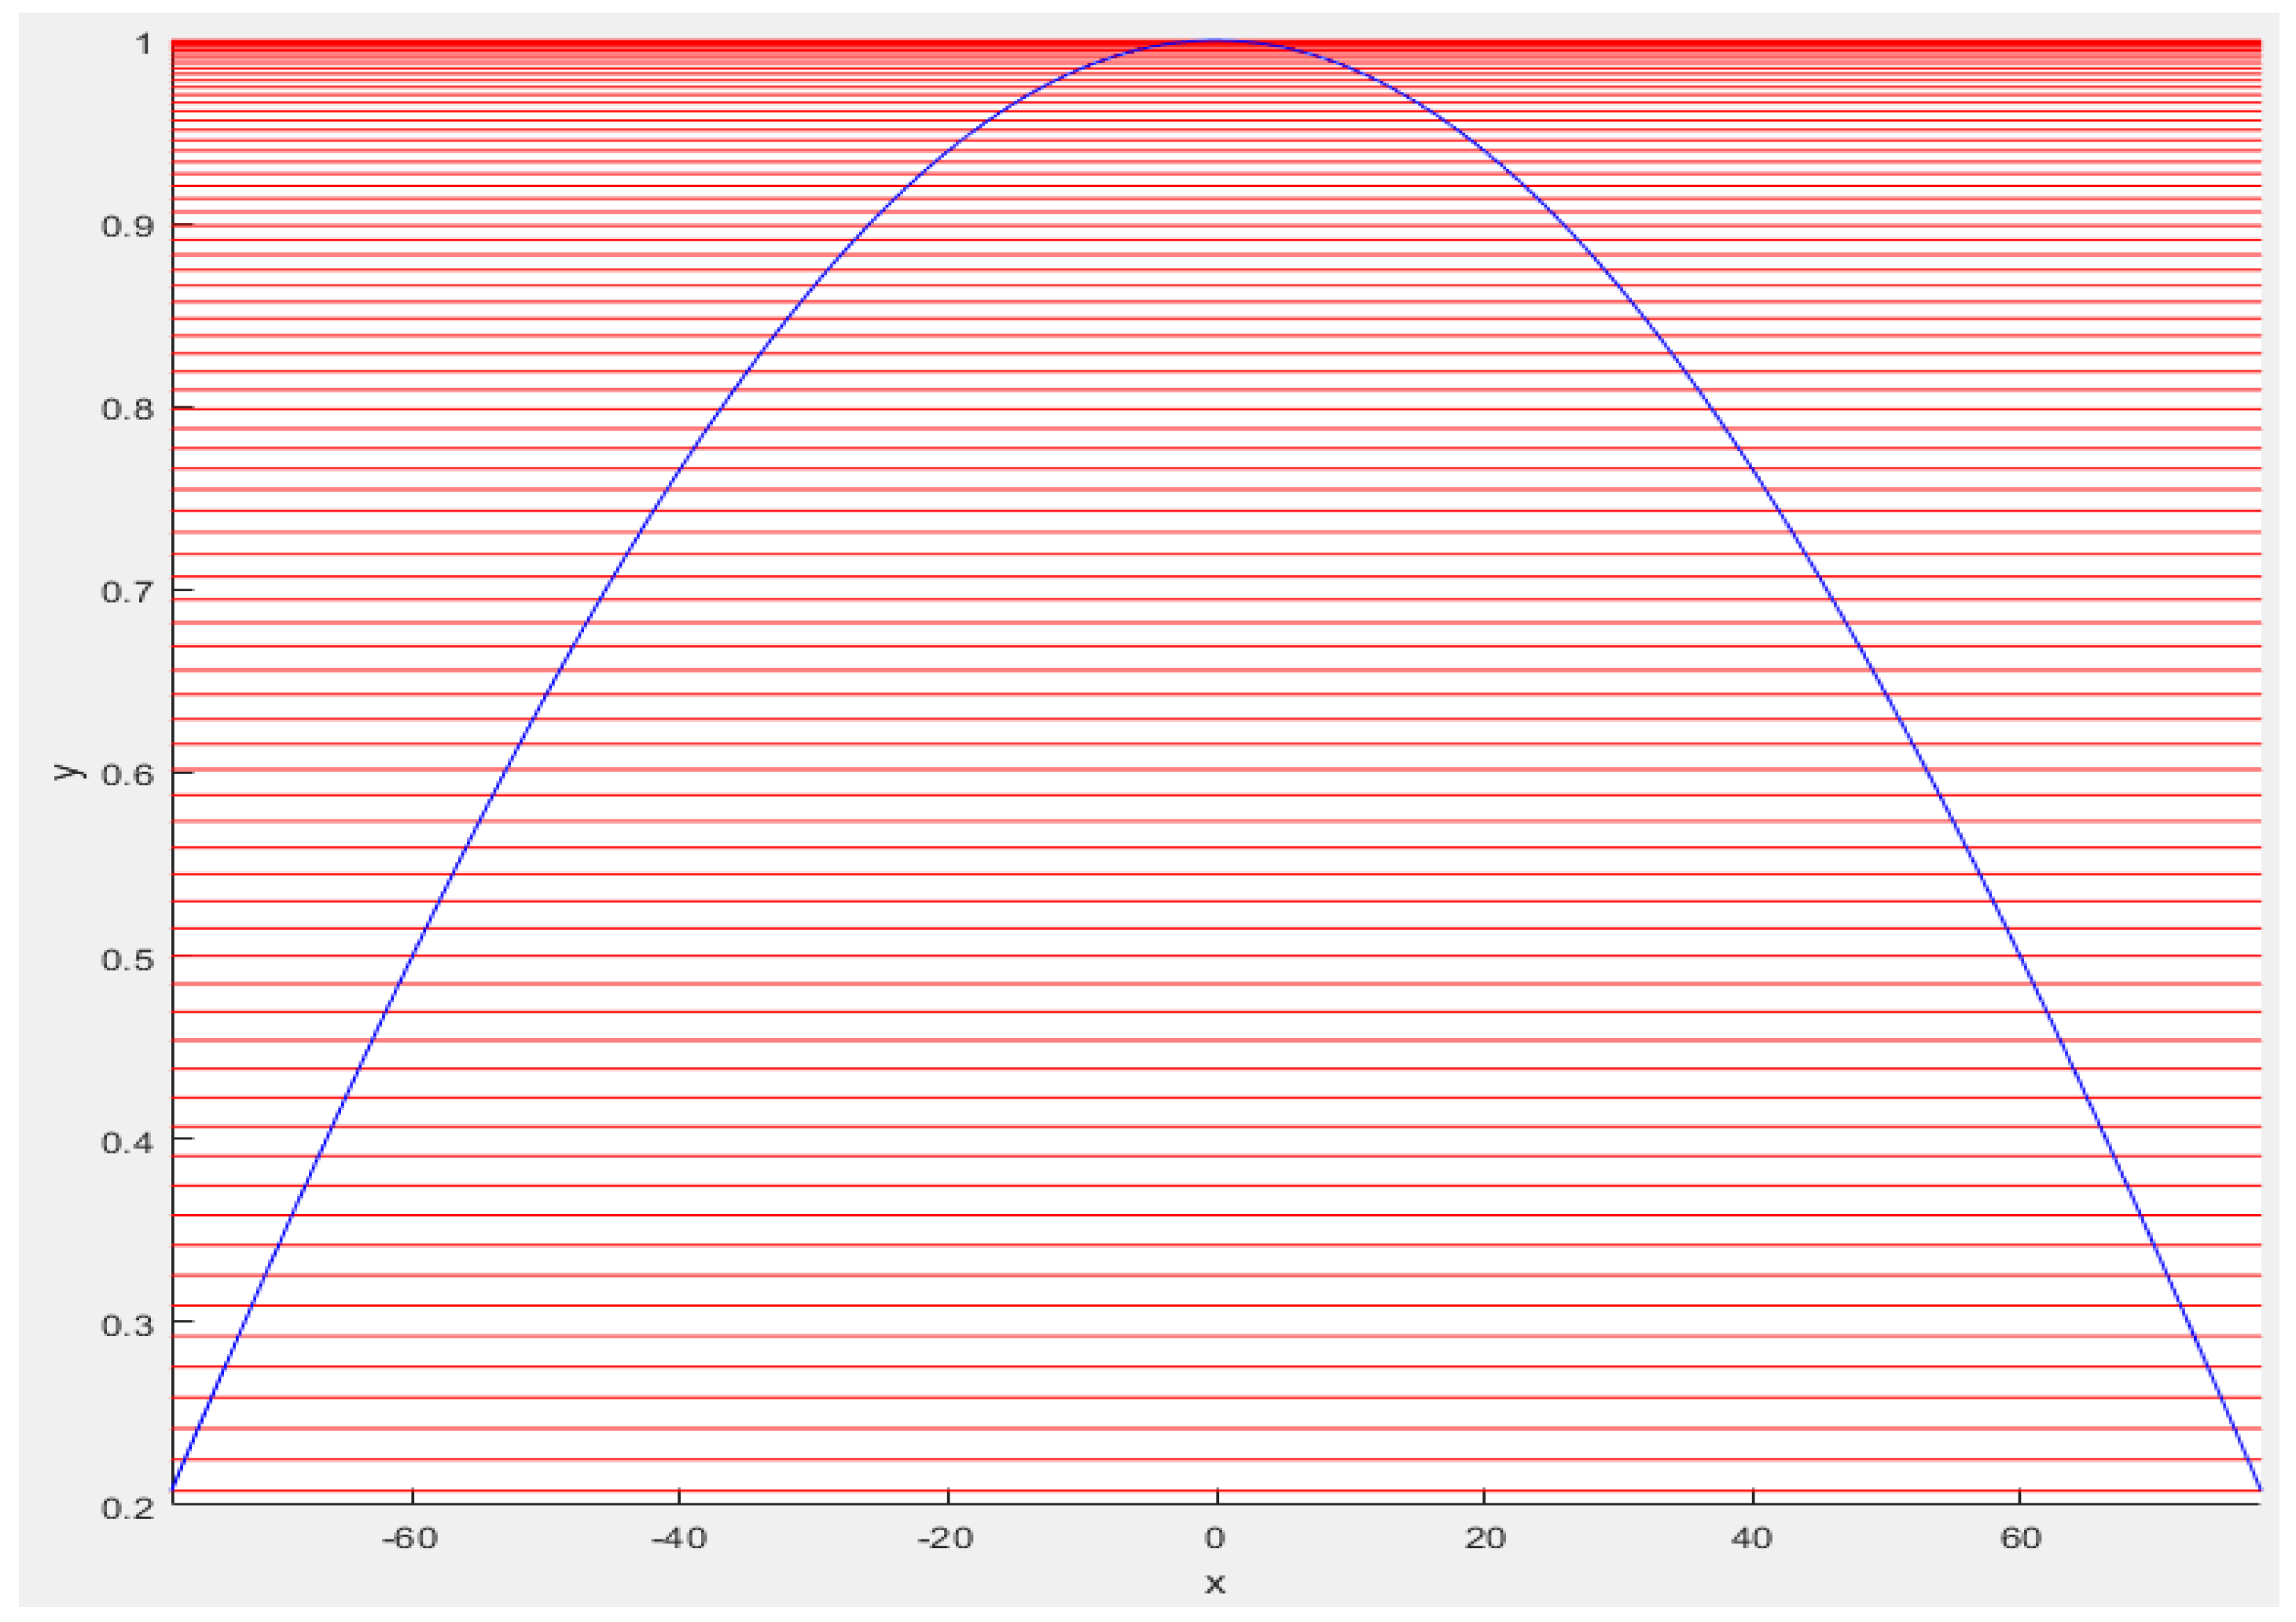2296x1622 pixels.
Task: Click the y-axis tick label 0.6
Action: pos(128,774)
